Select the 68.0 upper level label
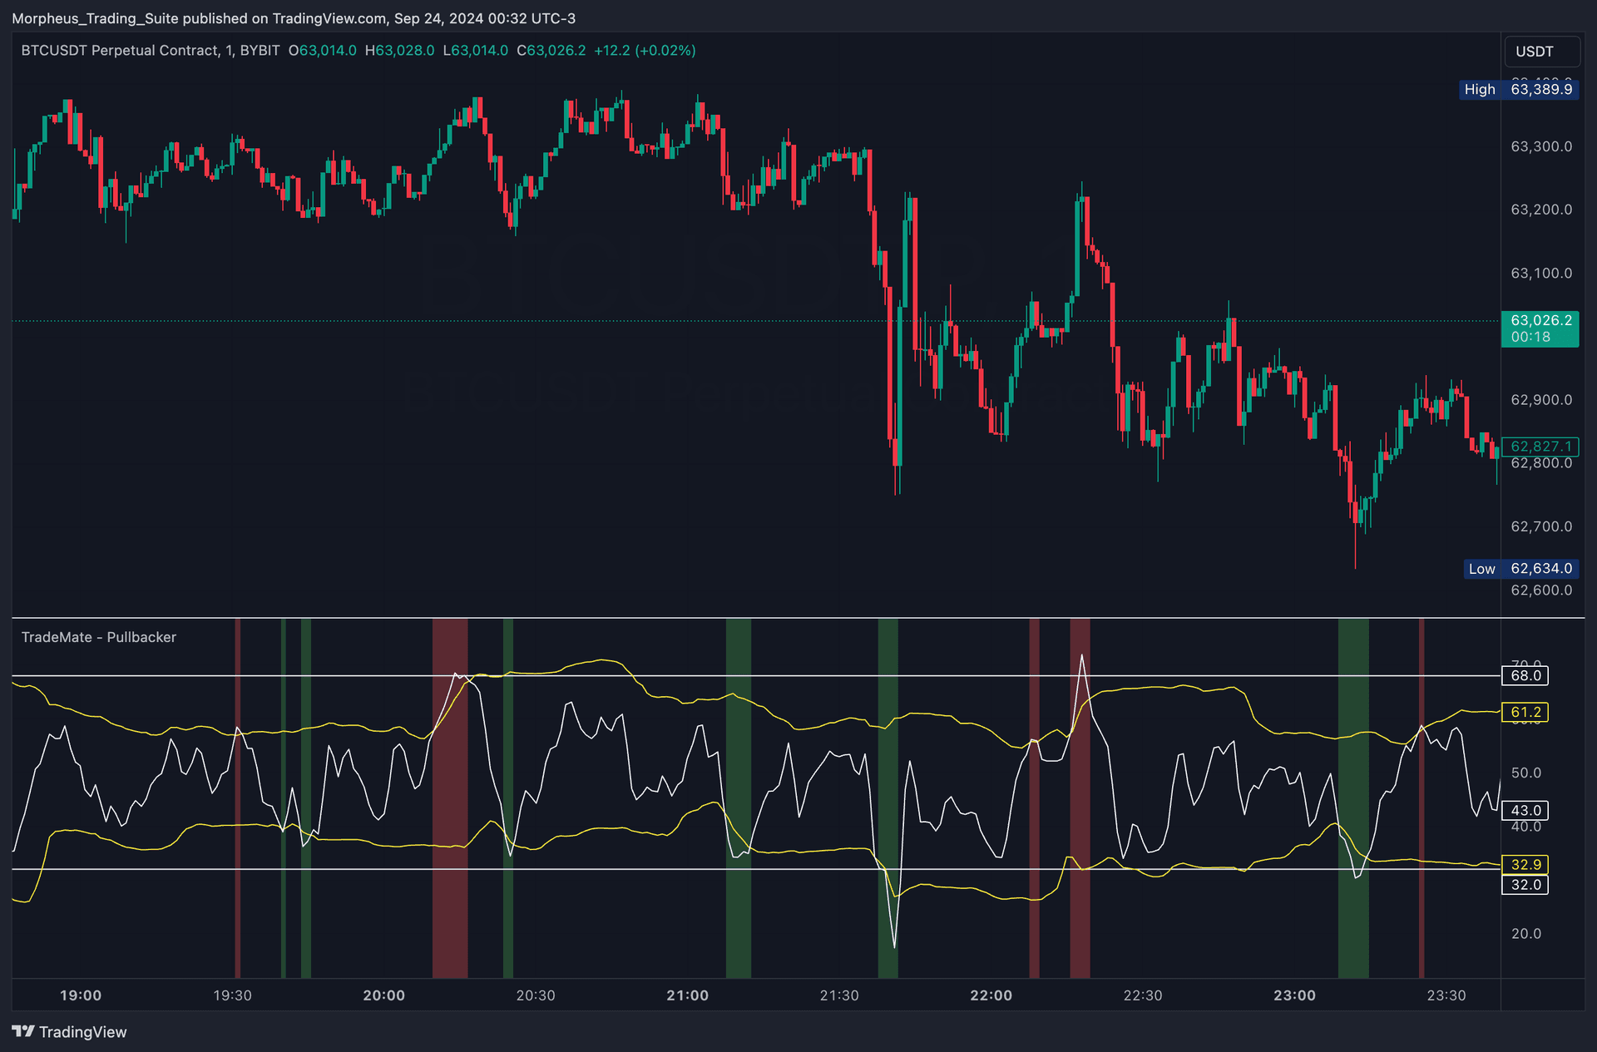This screenshot has height=1052, width=1597. point(1525,675)
